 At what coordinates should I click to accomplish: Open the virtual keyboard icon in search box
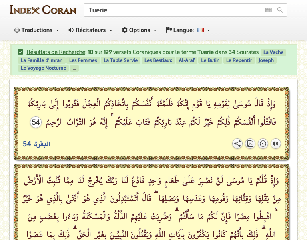point(268,10)
